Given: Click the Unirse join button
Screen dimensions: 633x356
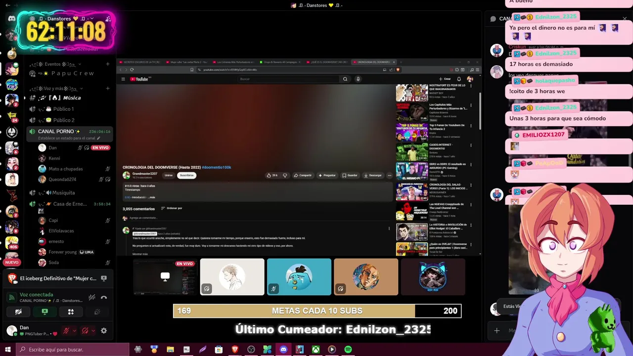Looking at the screenshot, I should pos(169,176).
